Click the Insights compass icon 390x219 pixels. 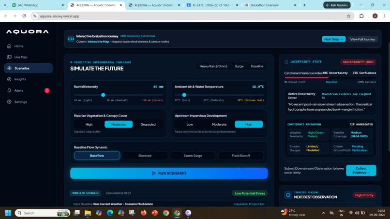pyautogui.click(x=9, y=79)
